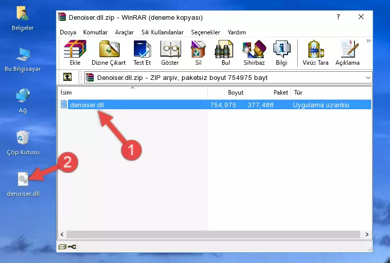
Task: Click the 377,488 packed value
Action: [x=261, y=105]
